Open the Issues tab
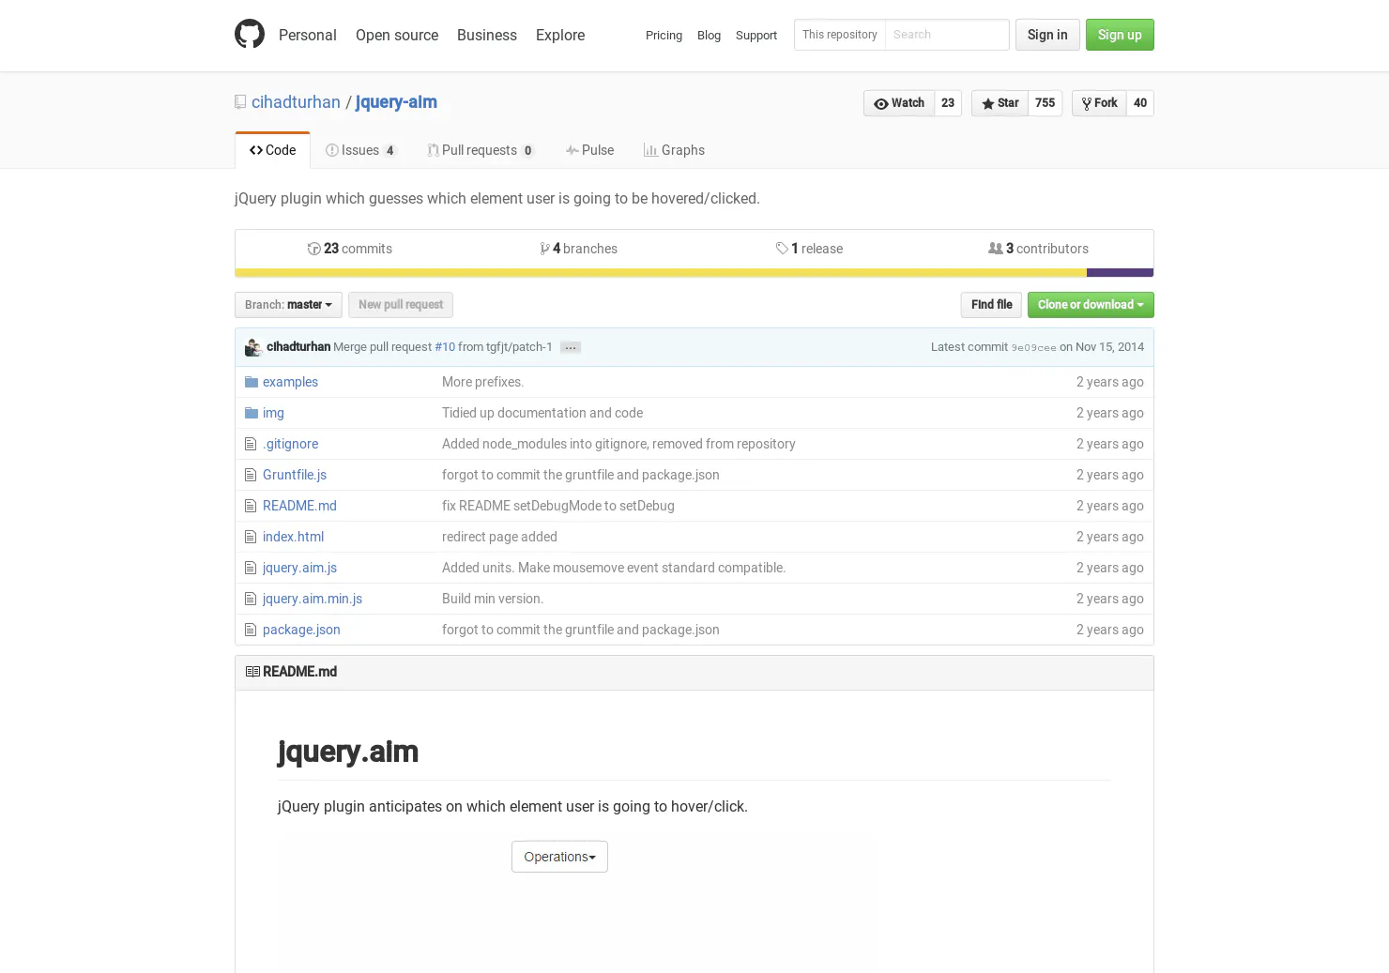Screen dimensions: 1389x973 (x=361, y=150)
